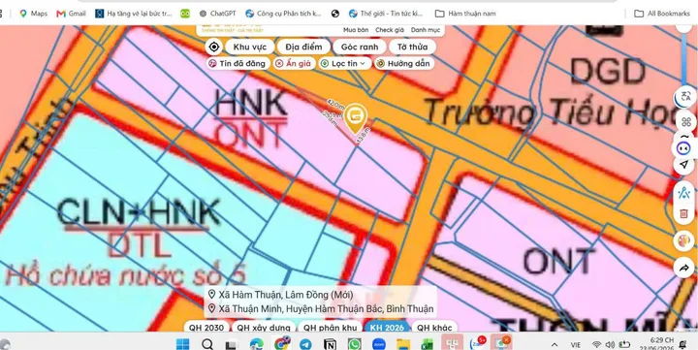Click the yellow G map marker
This screenshot has width=698, height=350.
[356, 118]
